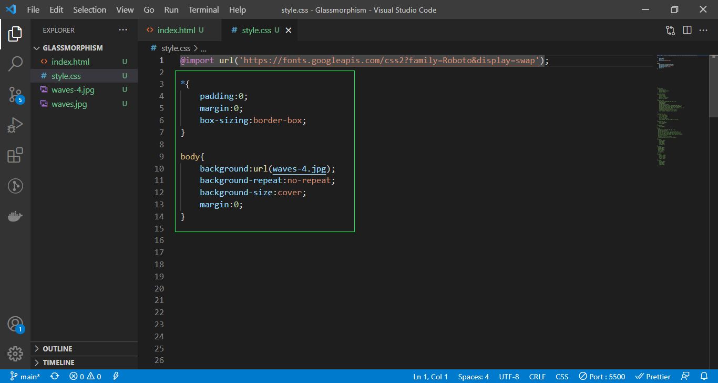The image size is (718, 383).
Task: Click Prettier status bar item
Action: pos(653,377)
